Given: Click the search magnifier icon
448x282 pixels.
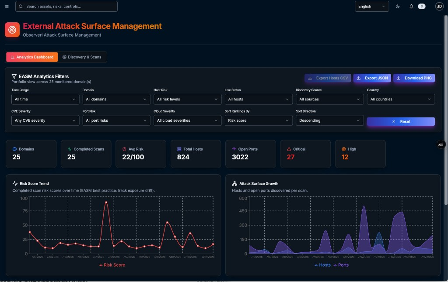Looking at the screenshot, I should pos(21,6).
